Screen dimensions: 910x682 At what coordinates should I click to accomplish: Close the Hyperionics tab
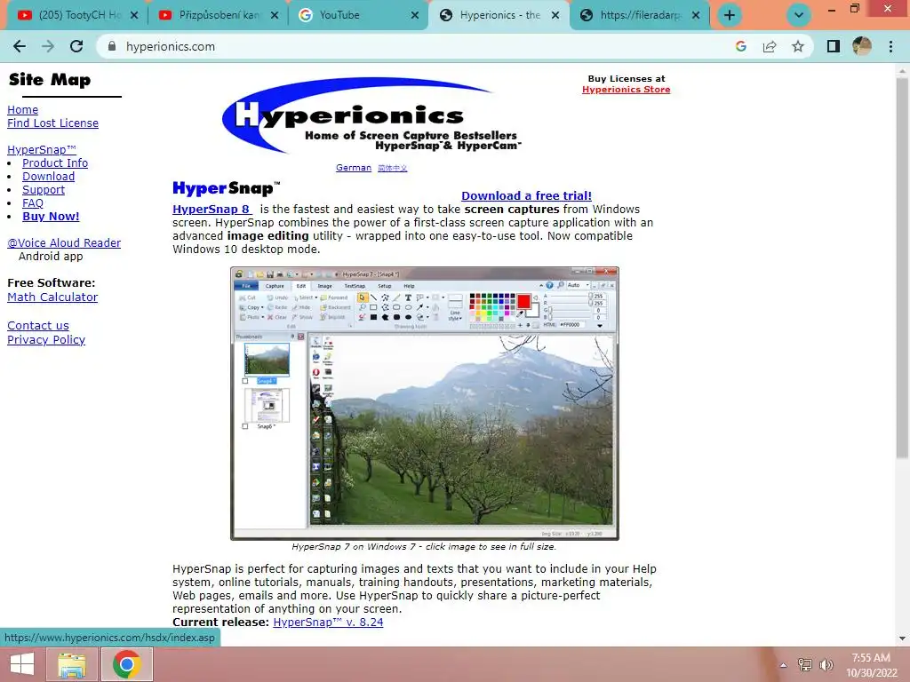[x=555, y=15]
